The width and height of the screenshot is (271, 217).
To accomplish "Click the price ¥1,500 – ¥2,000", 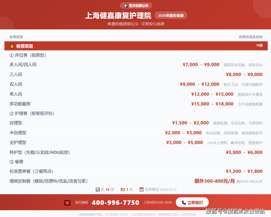I will (190, 123).
